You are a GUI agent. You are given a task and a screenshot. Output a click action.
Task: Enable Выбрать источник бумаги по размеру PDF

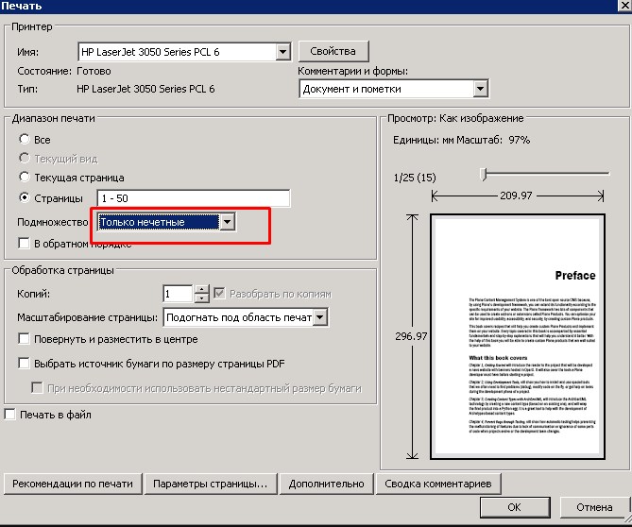click(25, 364)
